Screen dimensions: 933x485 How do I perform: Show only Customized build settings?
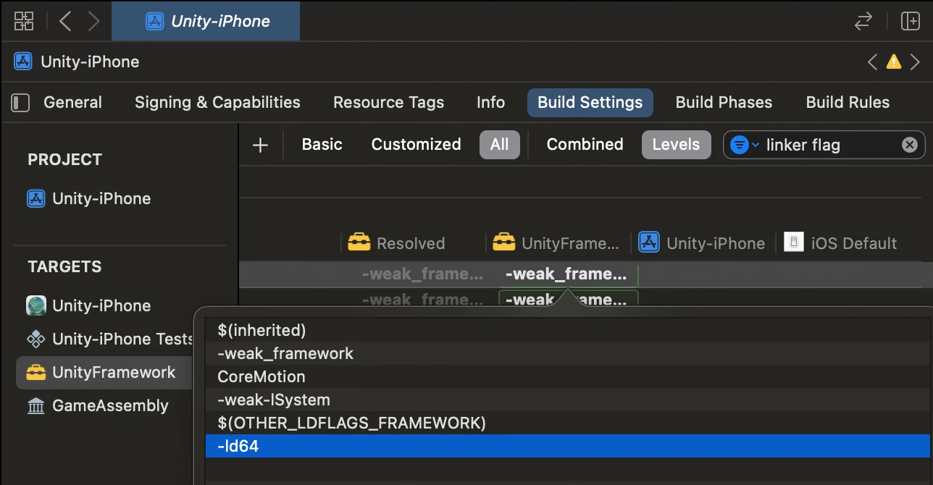point(416,145)
